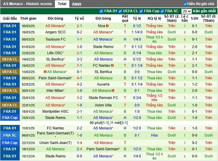
Task: Uncheck the UEFA CL filter checkbox
Action: point(120,11)
